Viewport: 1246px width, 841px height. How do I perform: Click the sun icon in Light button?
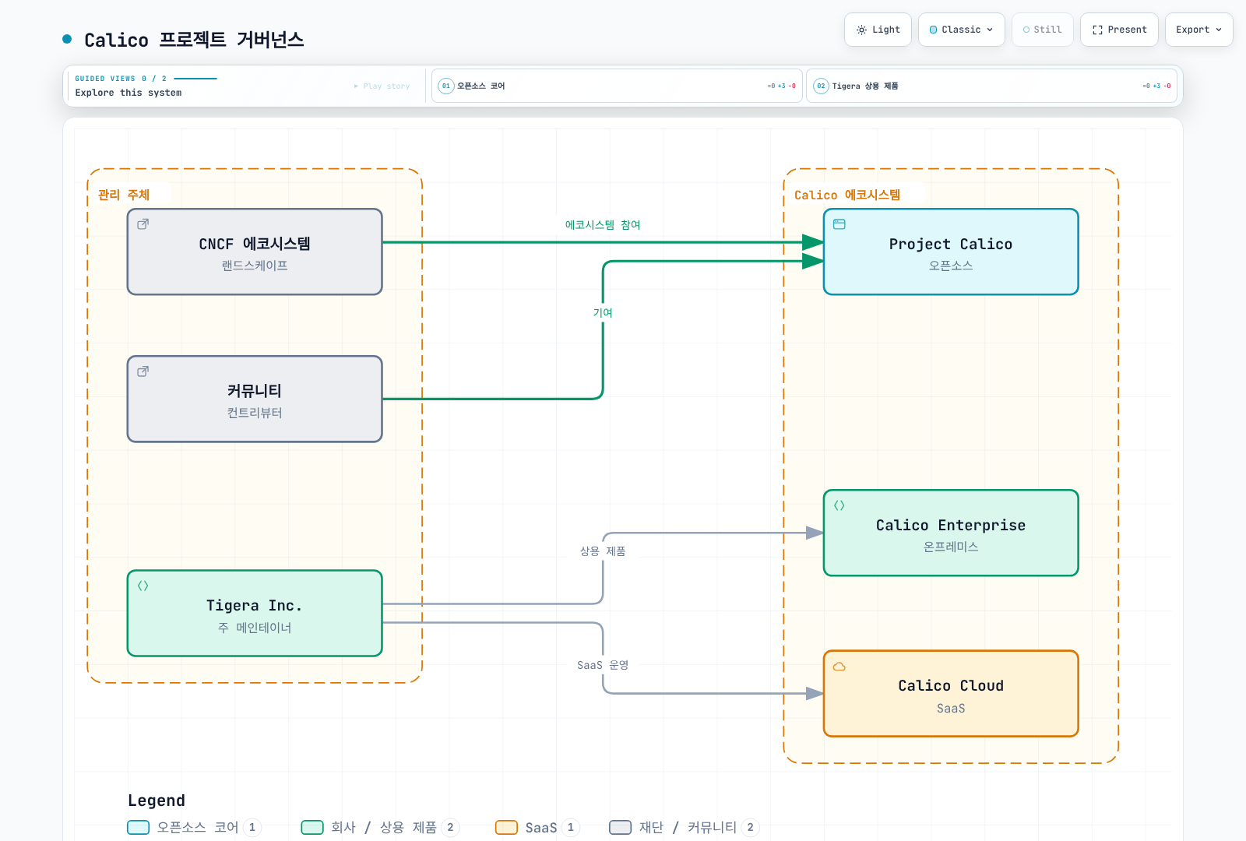[861, 30]
